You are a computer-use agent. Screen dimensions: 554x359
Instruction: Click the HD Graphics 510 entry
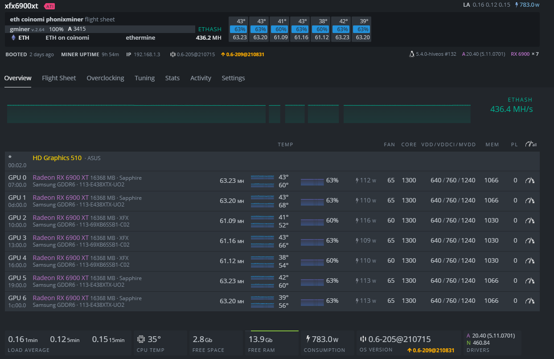pyautogui.click(x=57, y=158)
